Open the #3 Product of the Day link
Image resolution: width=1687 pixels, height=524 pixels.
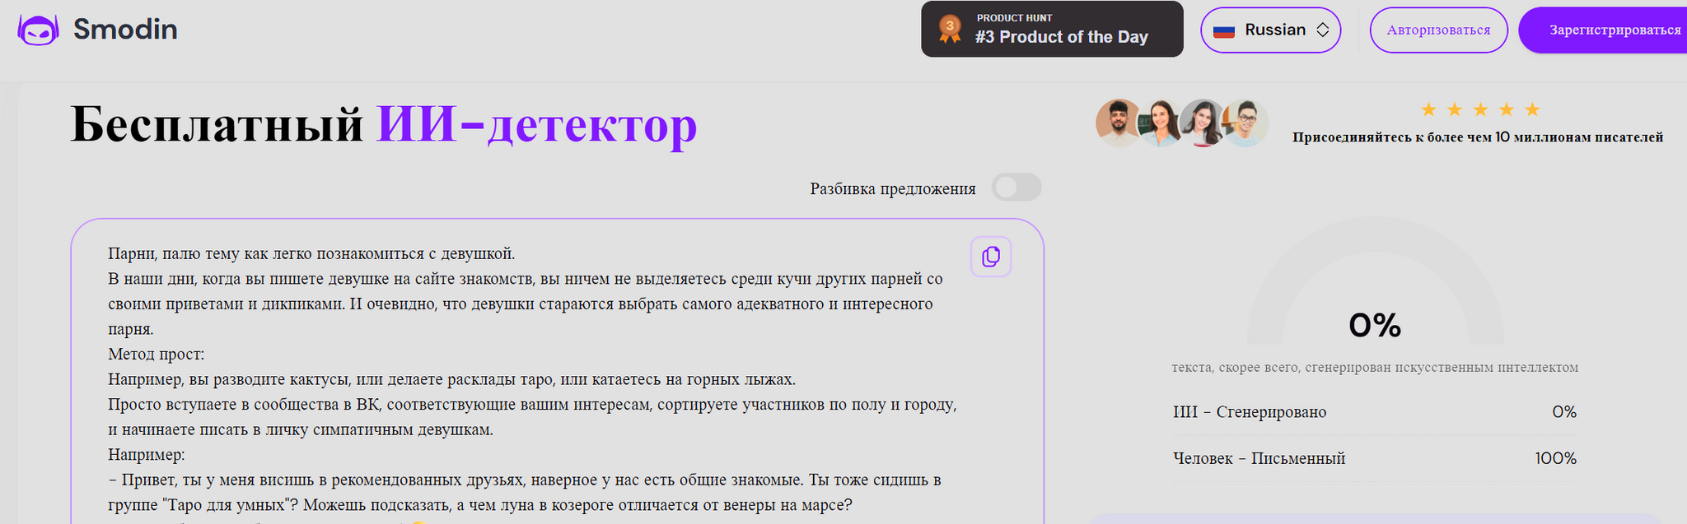(x=1061, y=37)
